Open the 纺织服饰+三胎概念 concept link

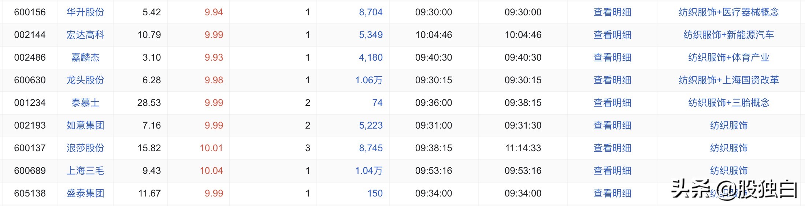pyautogui.click(x=728, y=103)
